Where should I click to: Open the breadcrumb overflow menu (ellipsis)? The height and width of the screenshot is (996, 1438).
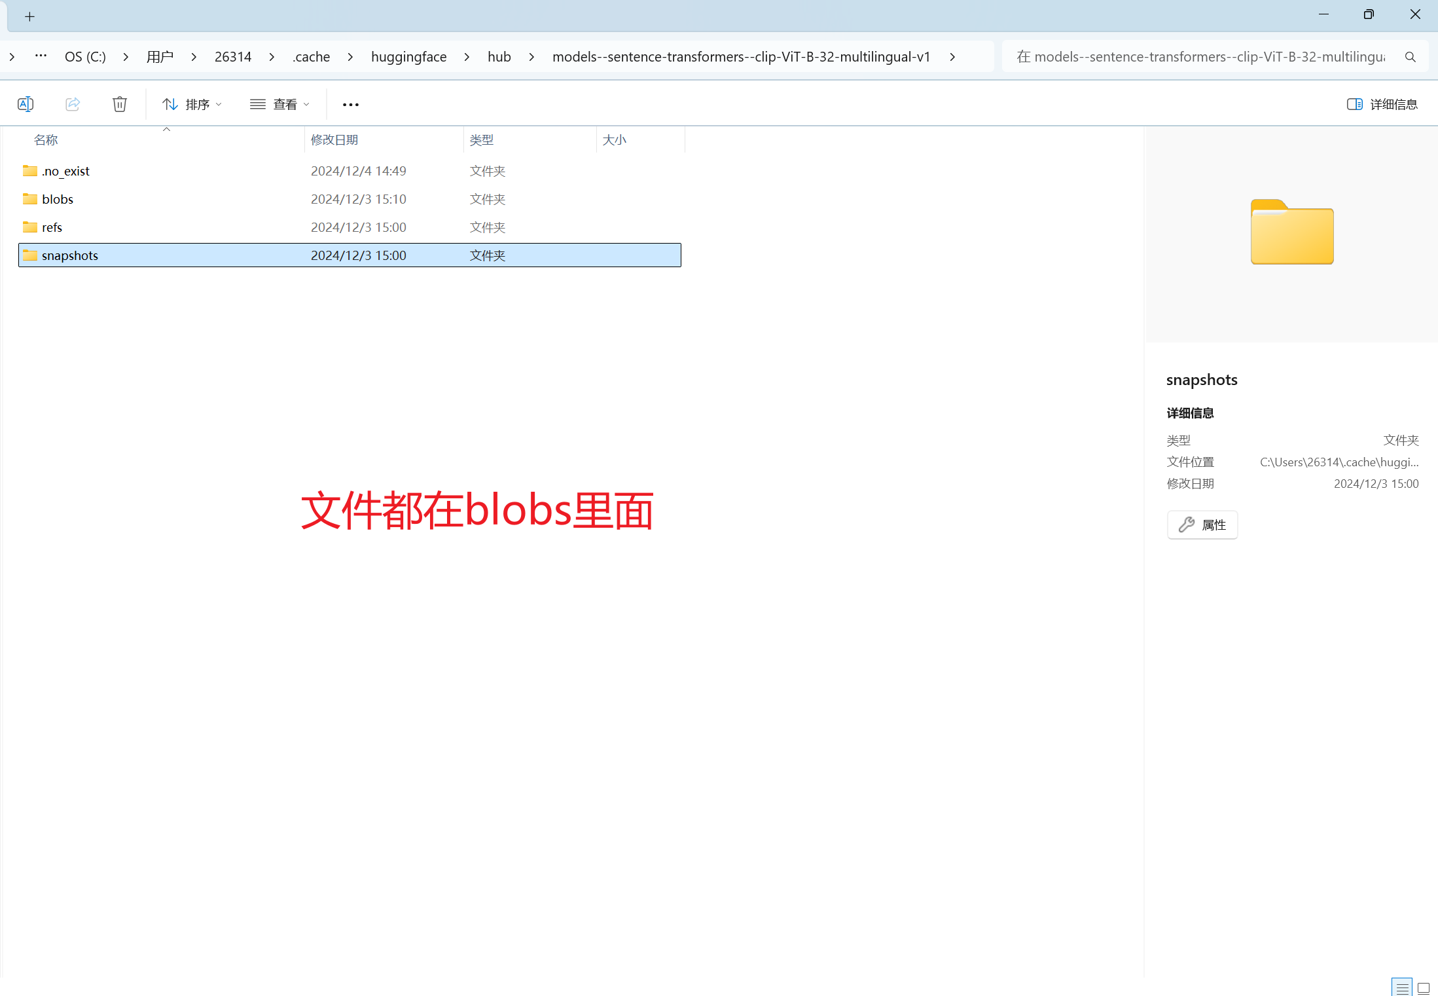point(41,56)
